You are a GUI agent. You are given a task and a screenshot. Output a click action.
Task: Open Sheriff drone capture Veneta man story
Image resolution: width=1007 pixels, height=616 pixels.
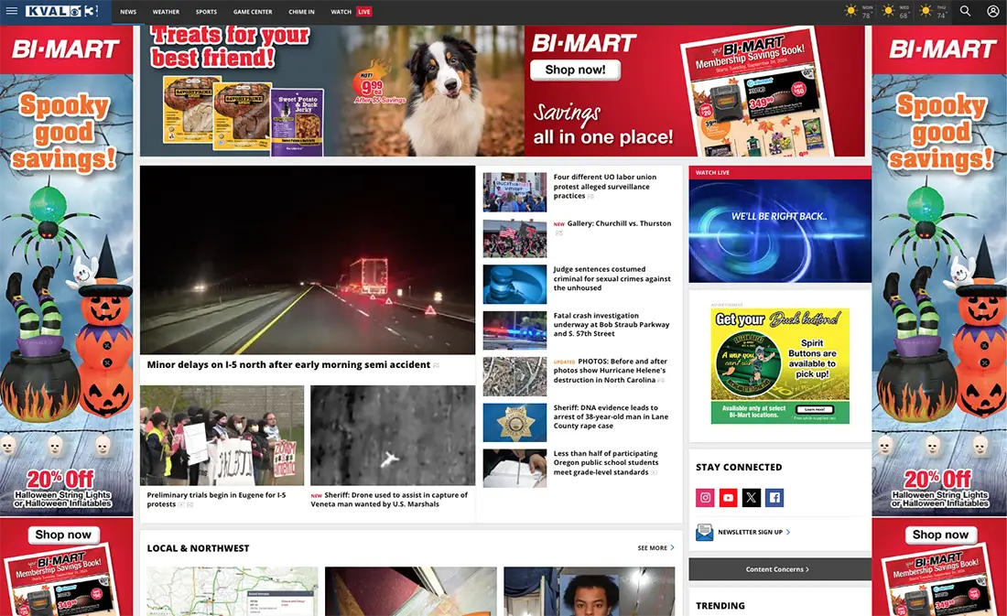[389, 499]
